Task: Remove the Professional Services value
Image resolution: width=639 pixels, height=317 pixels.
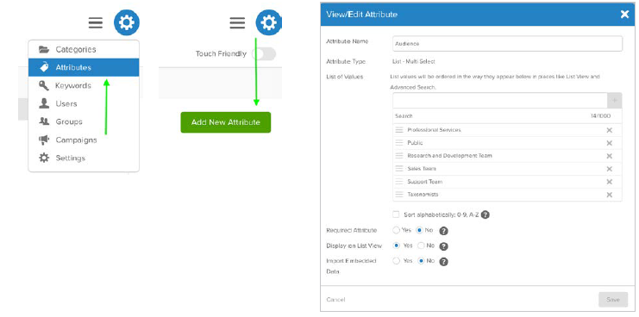Action: (610, 130)
